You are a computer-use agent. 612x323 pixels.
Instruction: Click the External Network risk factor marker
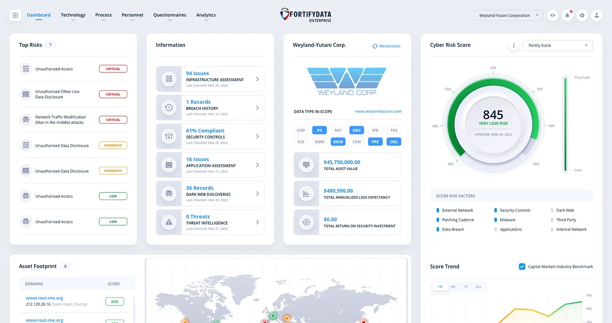[438, 210]
